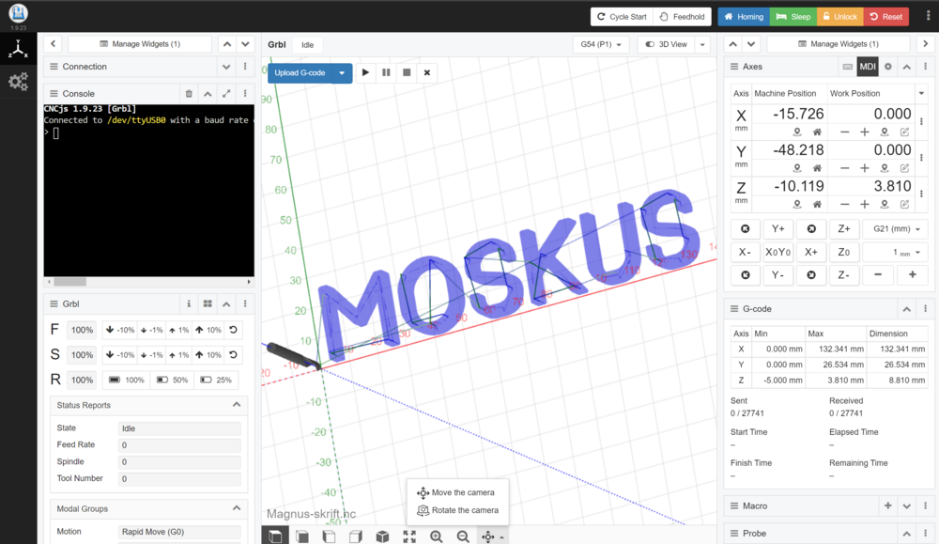
Task: Clear the console with trash icon
Action: point(189,94)
